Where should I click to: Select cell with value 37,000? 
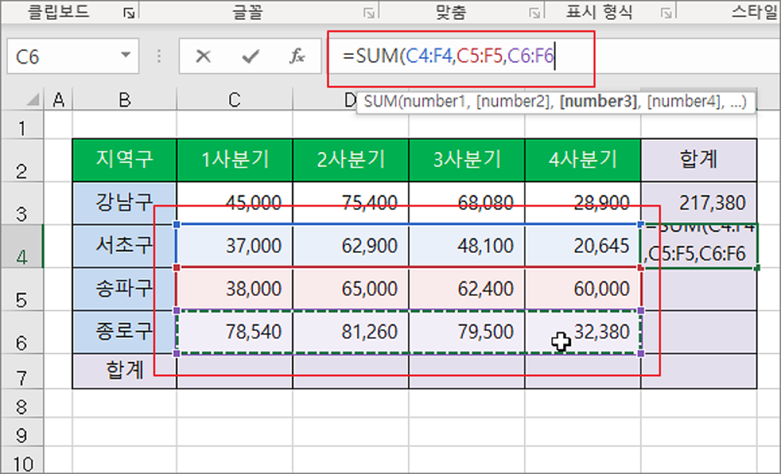(234, 246)
